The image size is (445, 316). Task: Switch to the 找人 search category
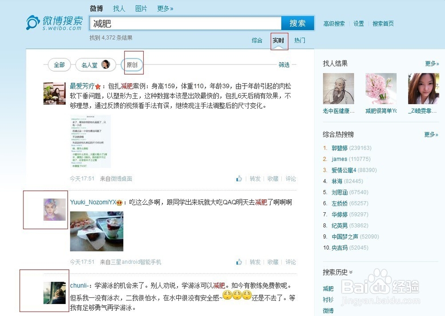(x=119, y=8)
